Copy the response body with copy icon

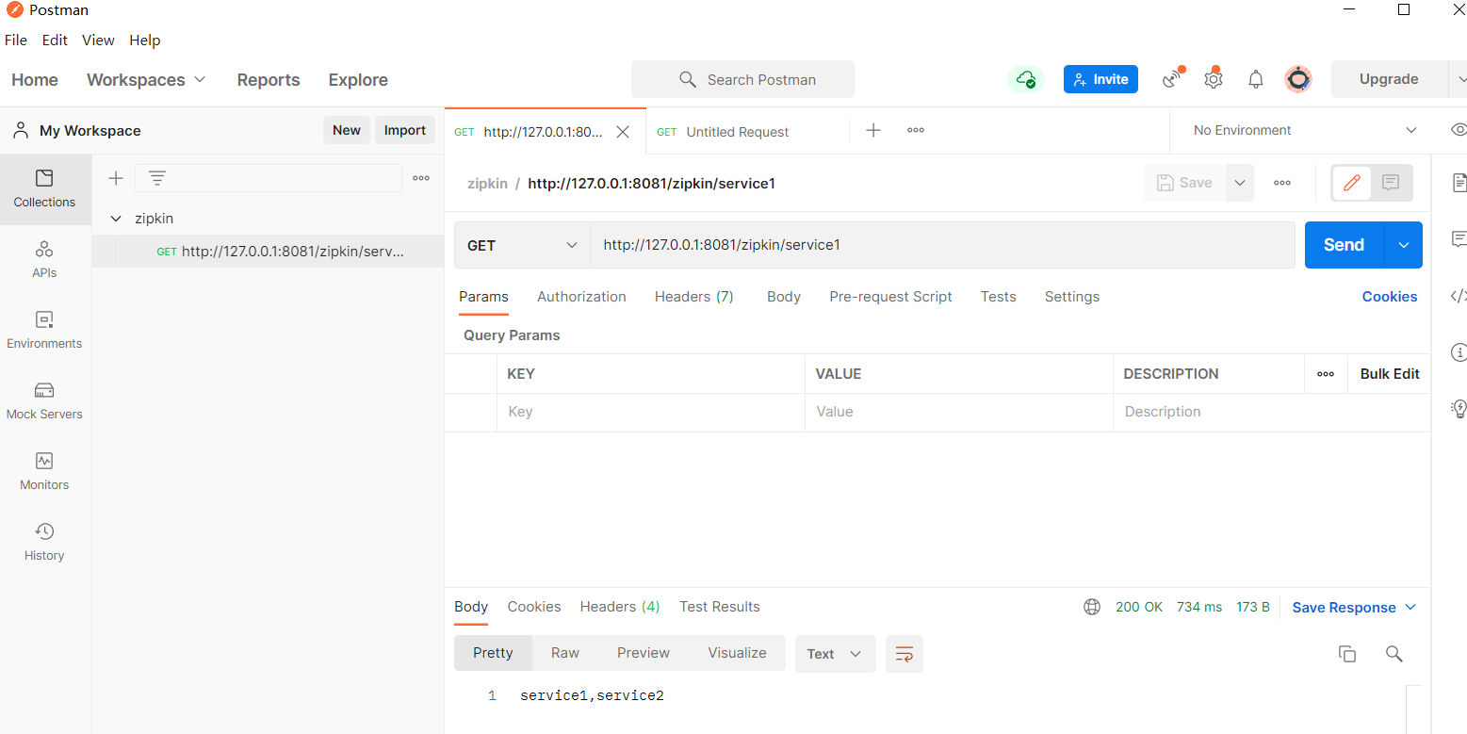[1347, 654]
